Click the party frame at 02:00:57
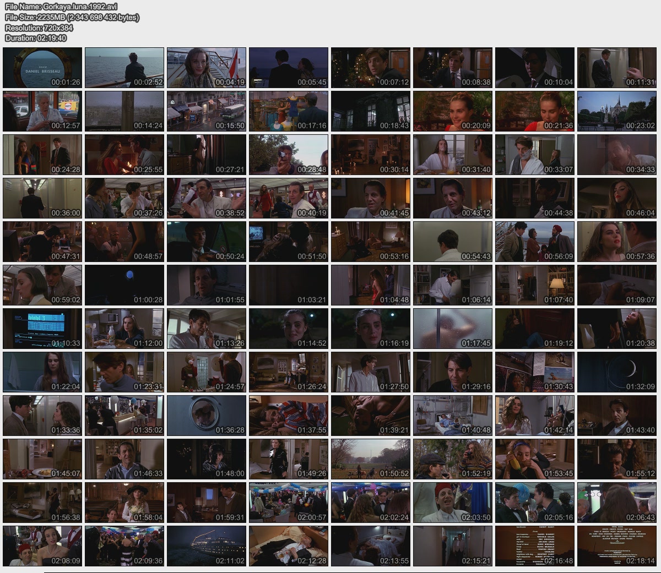Image resolution: width=661 pixels, height=573 pixels. [289, 503]
